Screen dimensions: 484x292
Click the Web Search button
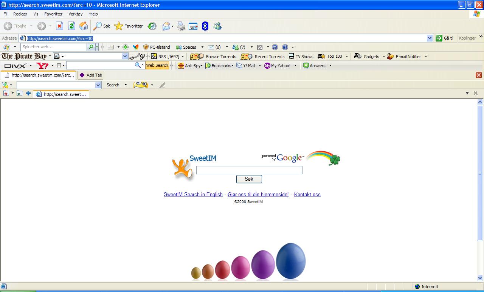pyautogui.click(x=157, y=65)
